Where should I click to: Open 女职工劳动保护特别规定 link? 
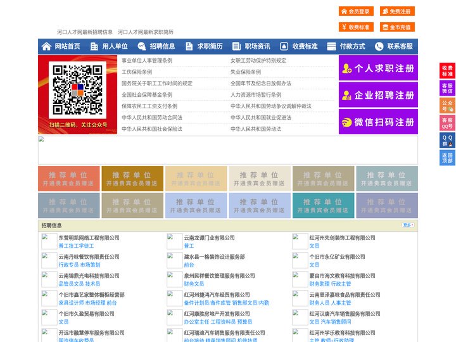pyautogui.click(x=258, y=61)
